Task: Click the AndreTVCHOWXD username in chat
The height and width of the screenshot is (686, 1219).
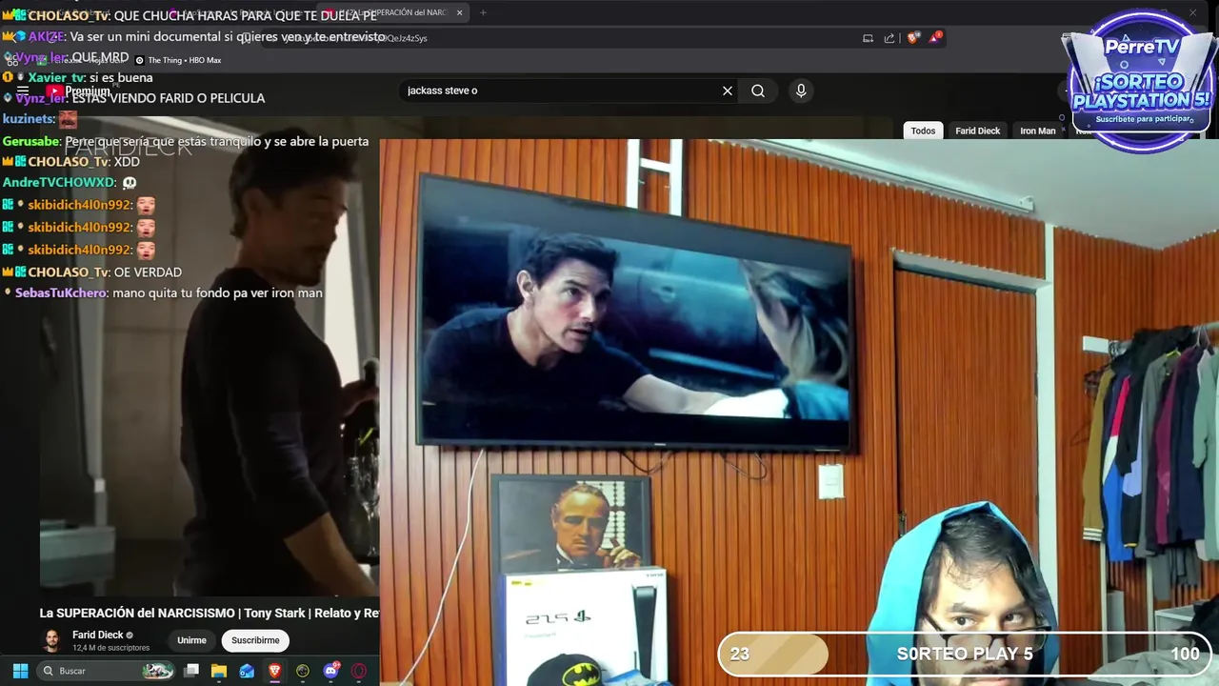Action: (59, 182)
